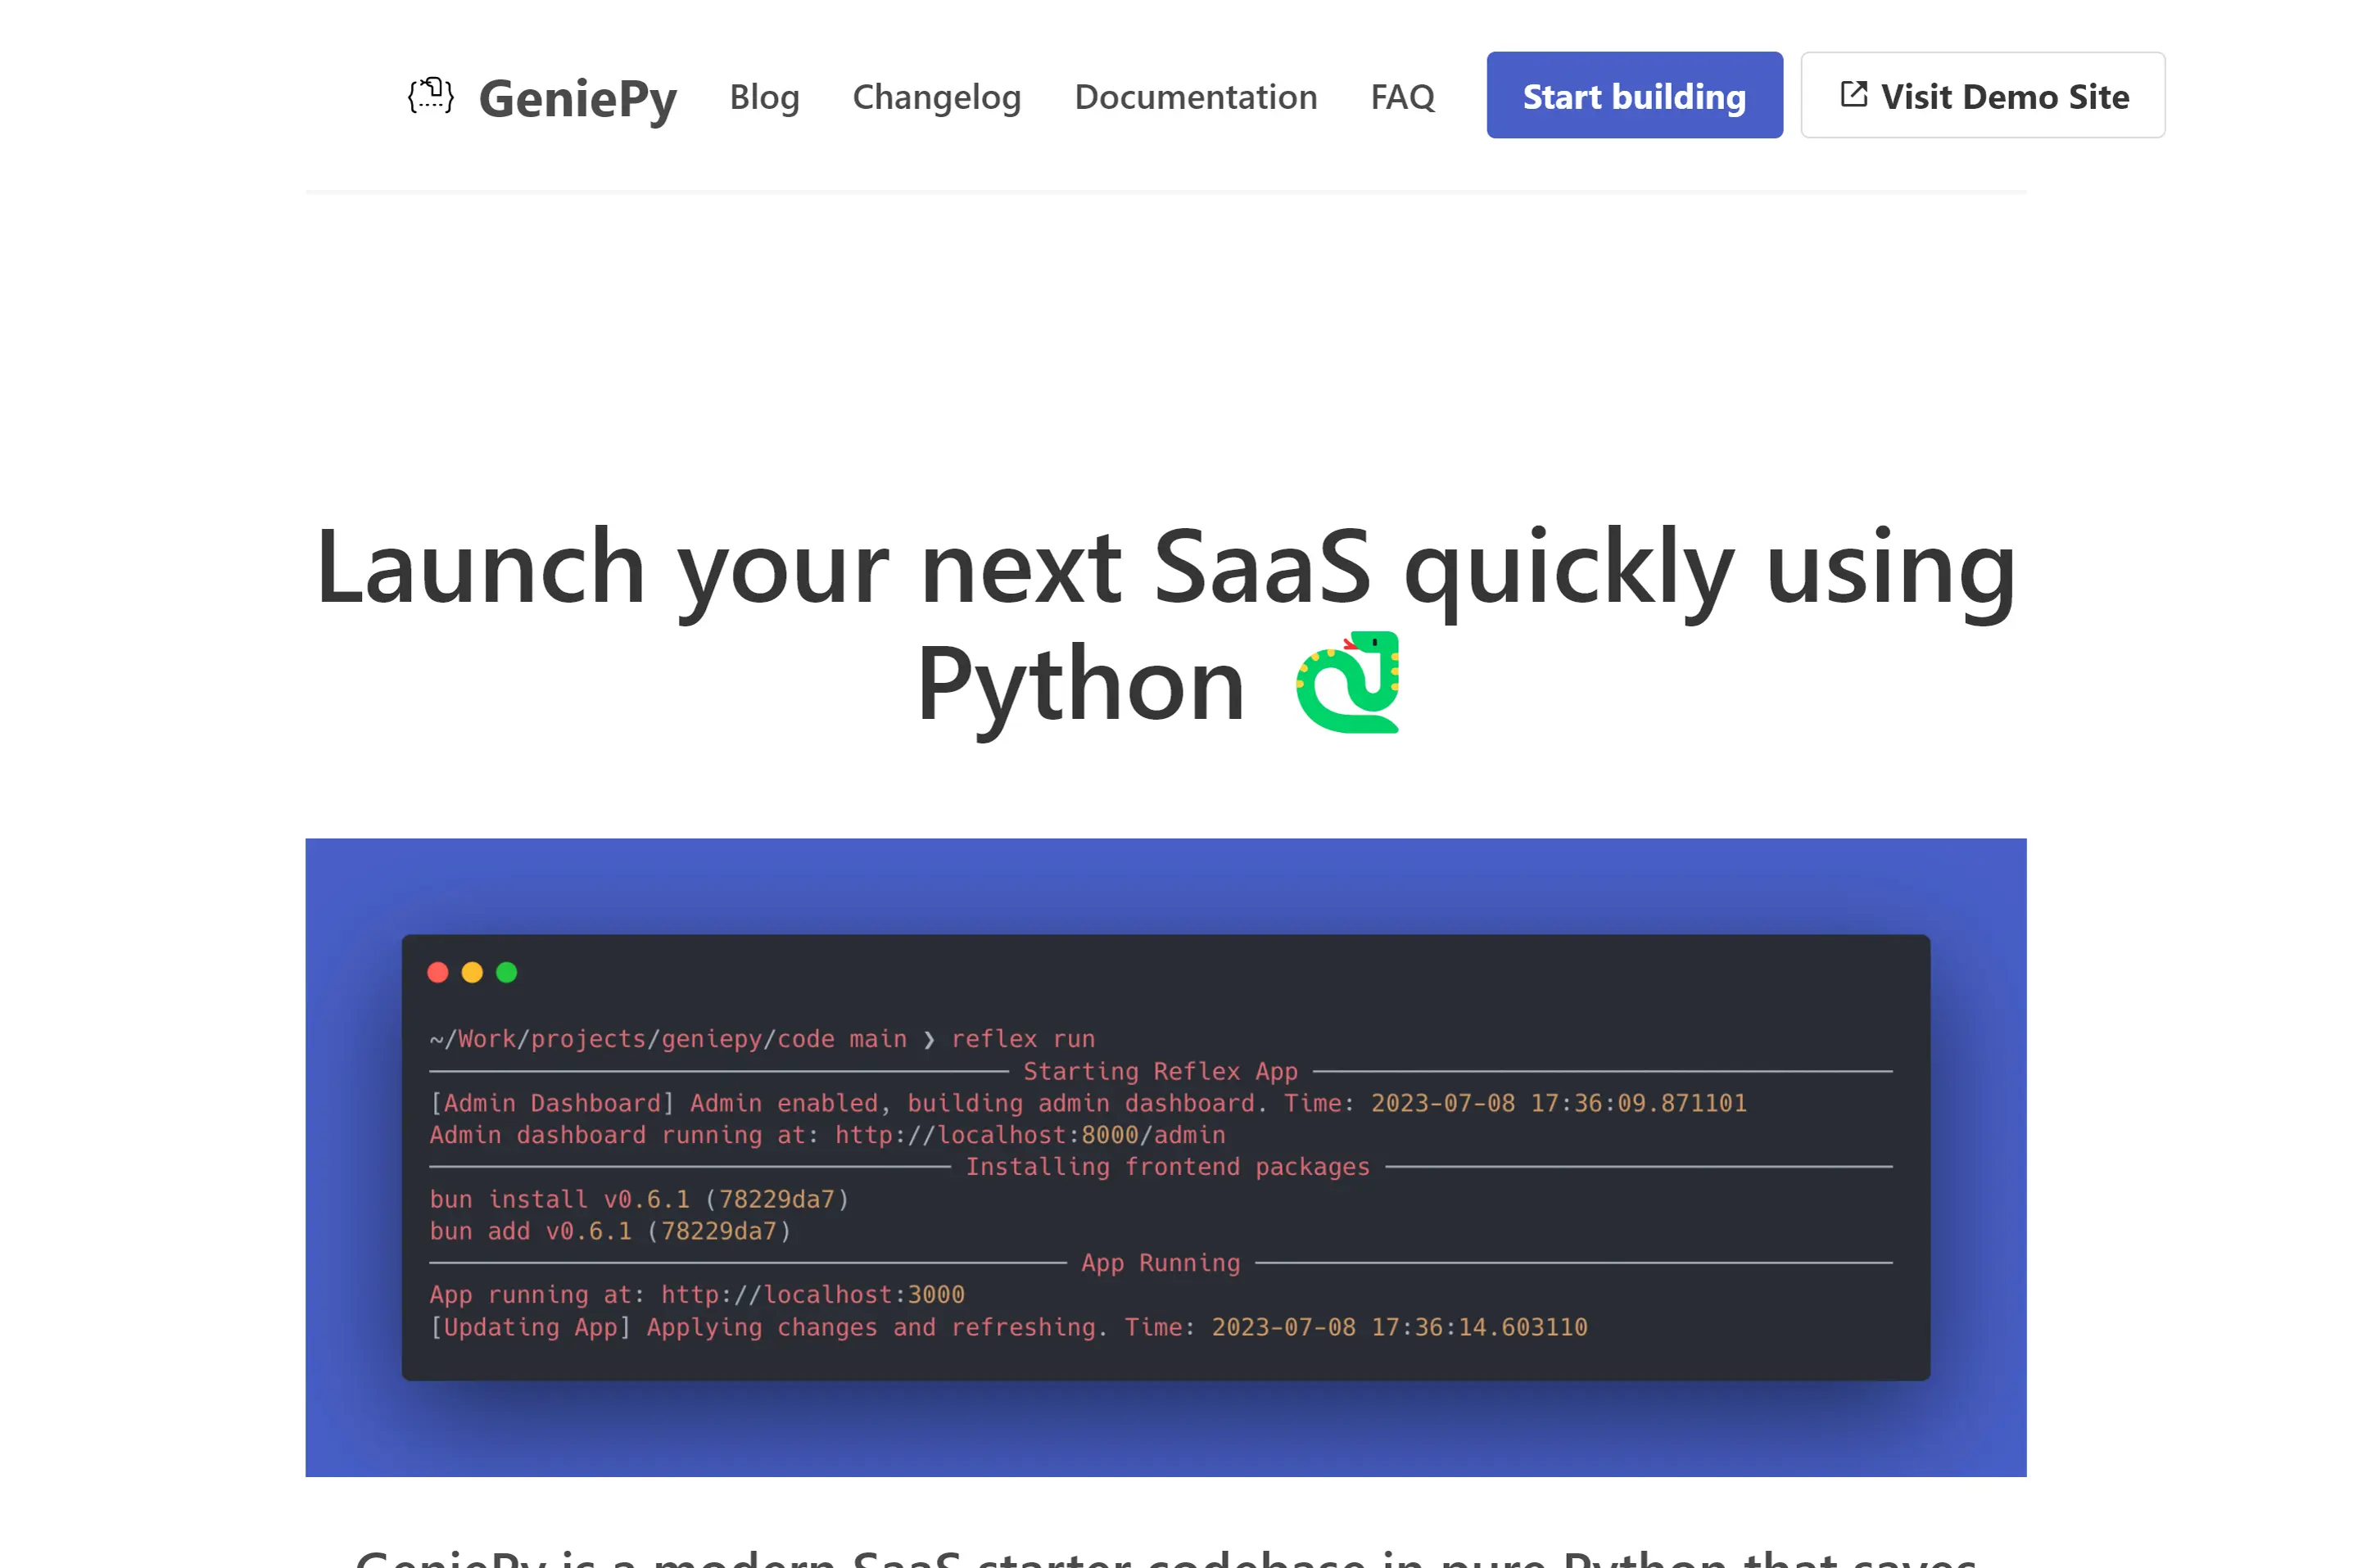This screenshot has height=1568, width=2353.
Task: Click the GeniePy logo icon
Action: pos(431,96)
